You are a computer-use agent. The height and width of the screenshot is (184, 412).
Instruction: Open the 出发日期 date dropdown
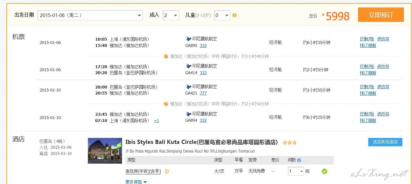pyautogui.click(x=90, y=15)
